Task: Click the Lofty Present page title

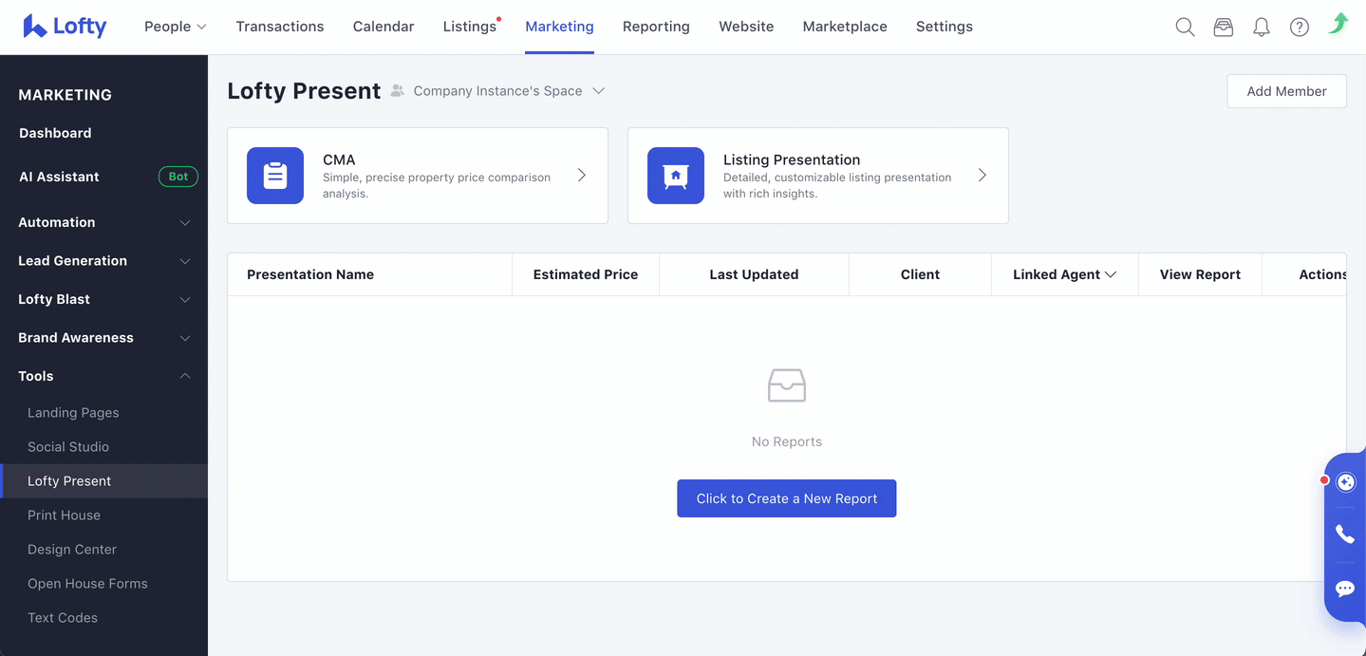Action: pyautogui.click(x=304, y=91)
